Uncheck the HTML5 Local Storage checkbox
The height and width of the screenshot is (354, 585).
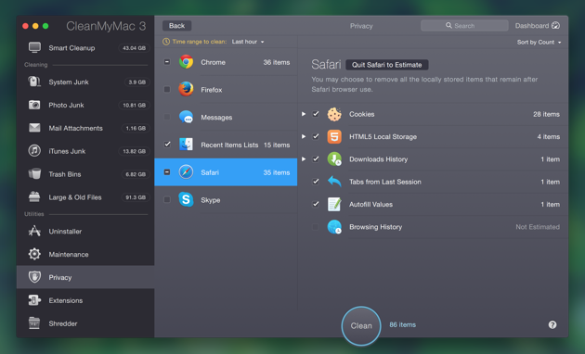click(x=316, y=136)
